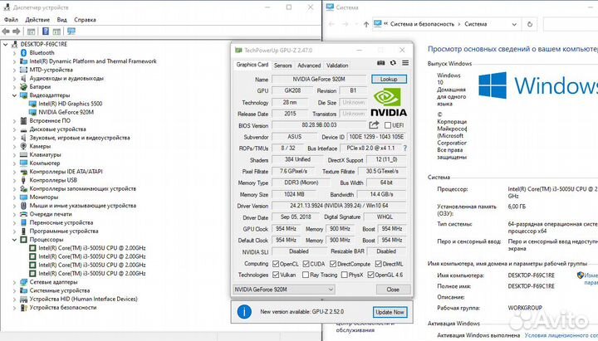Viewport: 598px width, 341px height.
Task: Open the GPU-Z hamburger menu icon
Action: click(x=405, y=63)
